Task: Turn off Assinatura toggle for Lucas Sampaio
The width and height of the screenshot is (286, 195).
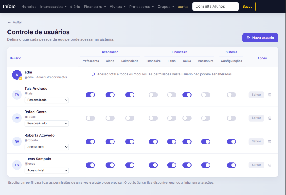Action: click(206, 165)
